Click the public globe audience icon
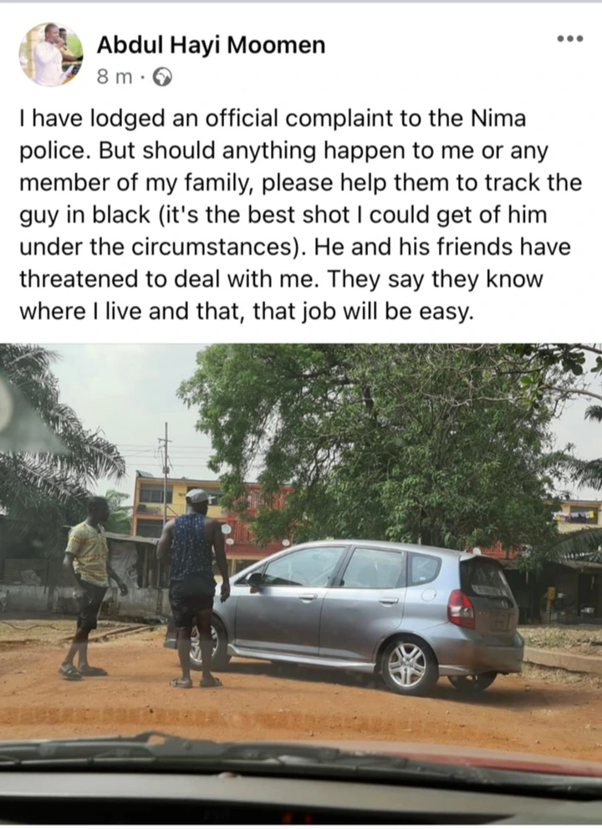Image resolution: width=602 pixels, height=829 pixels. pyautogui.click(x=162, y=79)
